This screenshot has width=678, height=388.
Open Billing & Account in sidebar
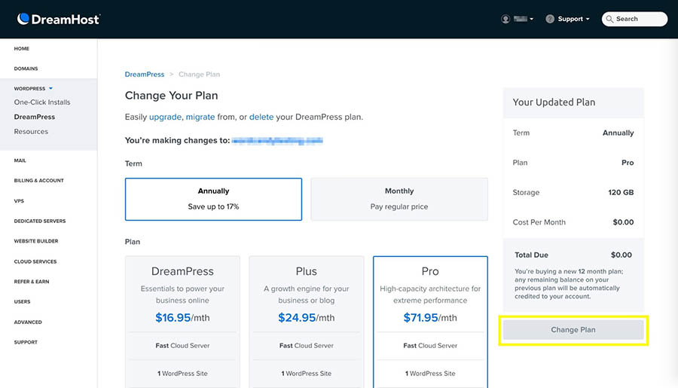[x=39, y=180]
